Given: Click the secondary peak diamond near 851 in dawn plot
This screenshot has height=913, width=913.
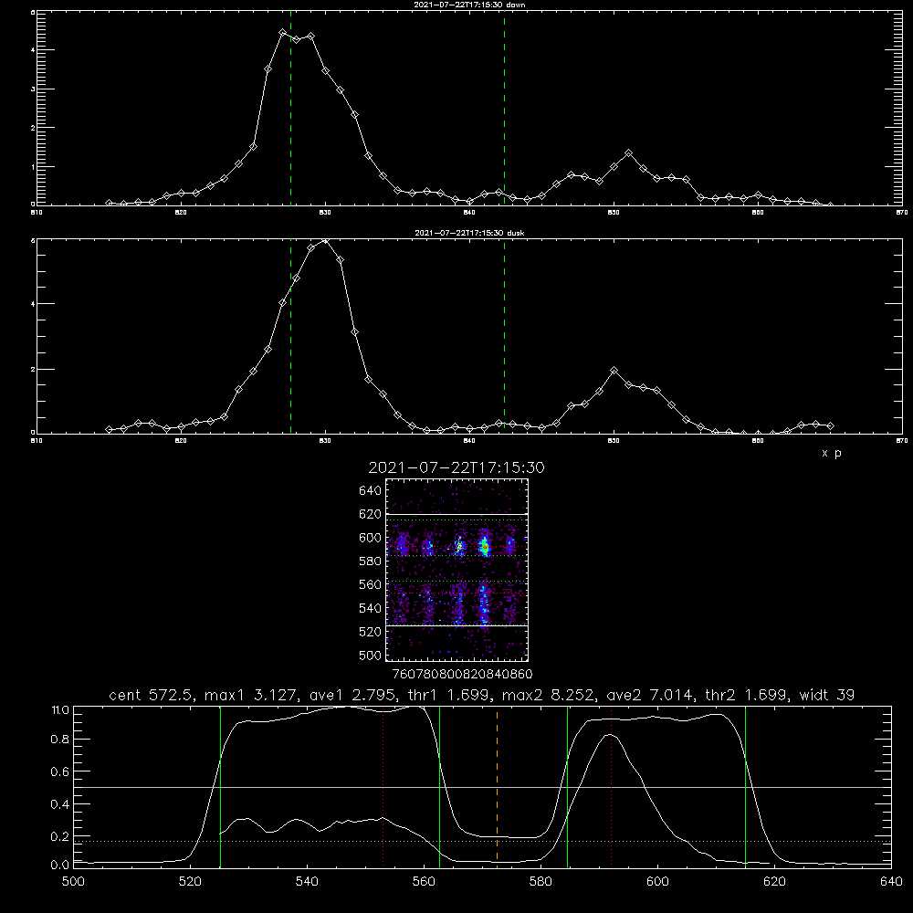Looking at the screenshot, I should 628,153.
